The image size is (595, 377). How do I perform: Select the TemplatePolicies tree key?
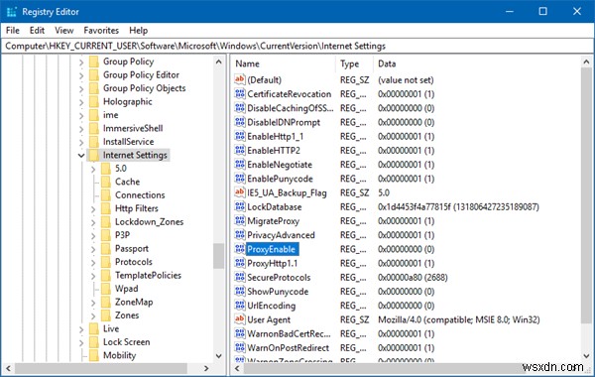[148, 275]
